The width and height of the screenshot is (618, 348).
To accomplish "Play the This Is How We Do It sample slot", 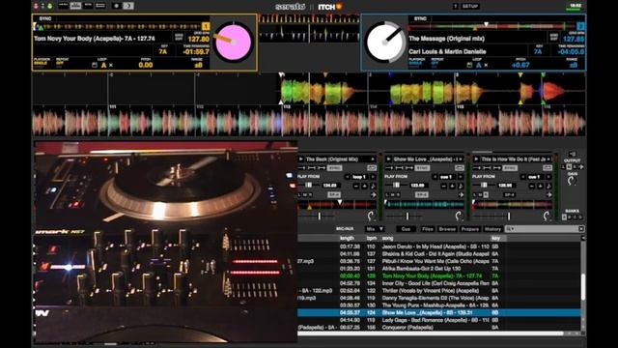I will [x=476, y=159].
